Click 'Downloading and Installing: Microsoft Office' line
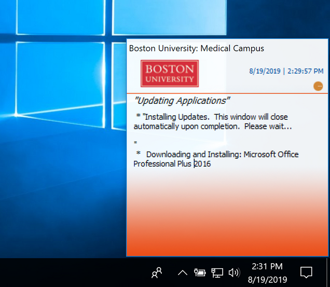 [x=222, y=154]
